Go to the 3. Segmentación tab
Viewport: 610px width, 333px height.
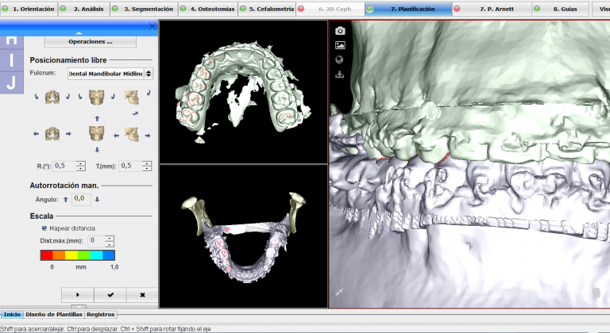(144, 9)
